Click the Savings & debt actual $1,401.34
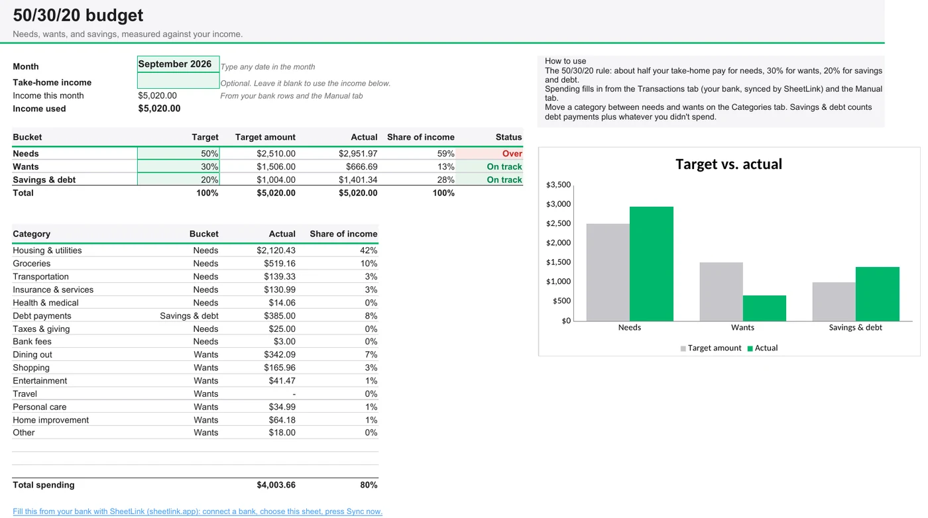The width and height of the screenshot is (928, 518). (x=358, y=180)
